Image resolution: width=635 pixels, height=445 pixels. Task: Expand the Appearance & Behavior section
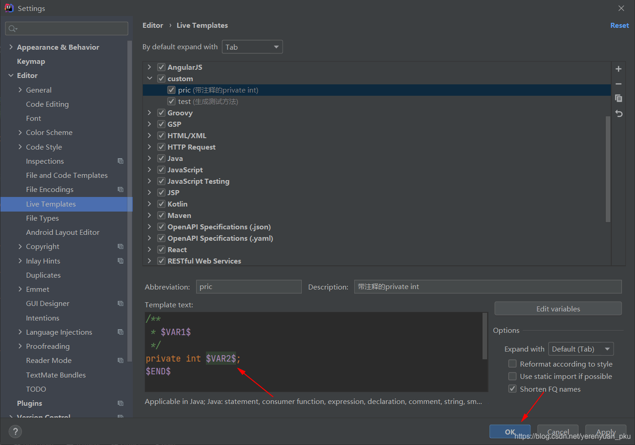point(11,47)
